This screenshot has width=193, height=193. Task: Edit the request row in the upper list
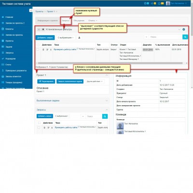tap(47, 50)
